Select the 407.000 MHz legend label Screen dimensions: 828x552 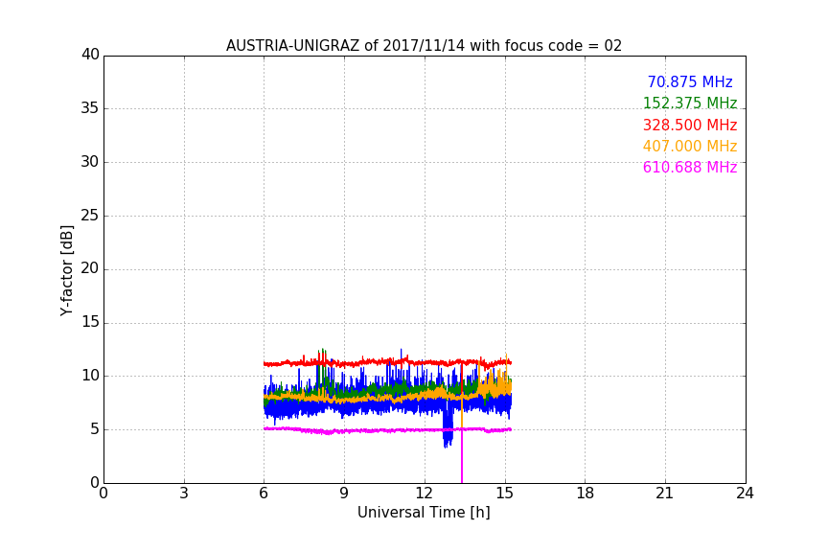(690, 146)
